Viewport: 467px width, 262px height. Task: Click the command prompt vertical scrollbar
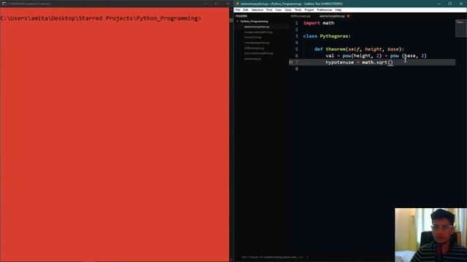[x=231, y=134]
